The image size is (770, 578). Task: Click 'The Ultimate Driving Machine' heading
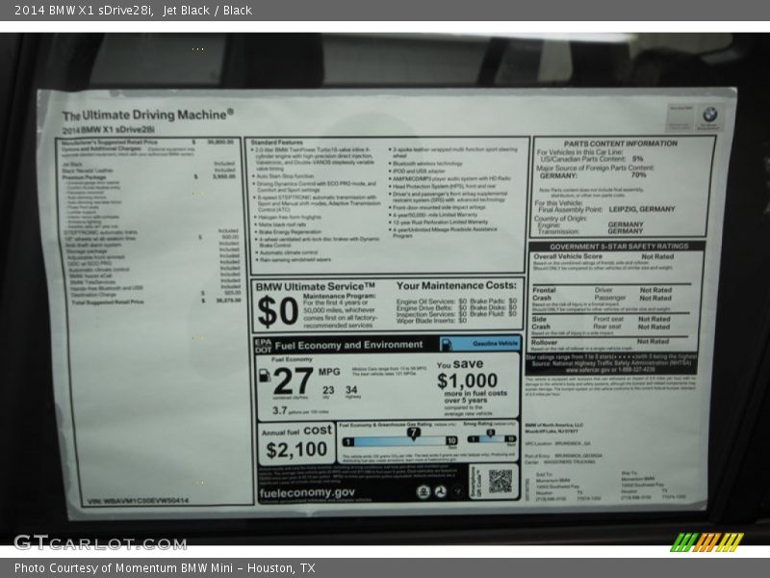coord(148,115)
